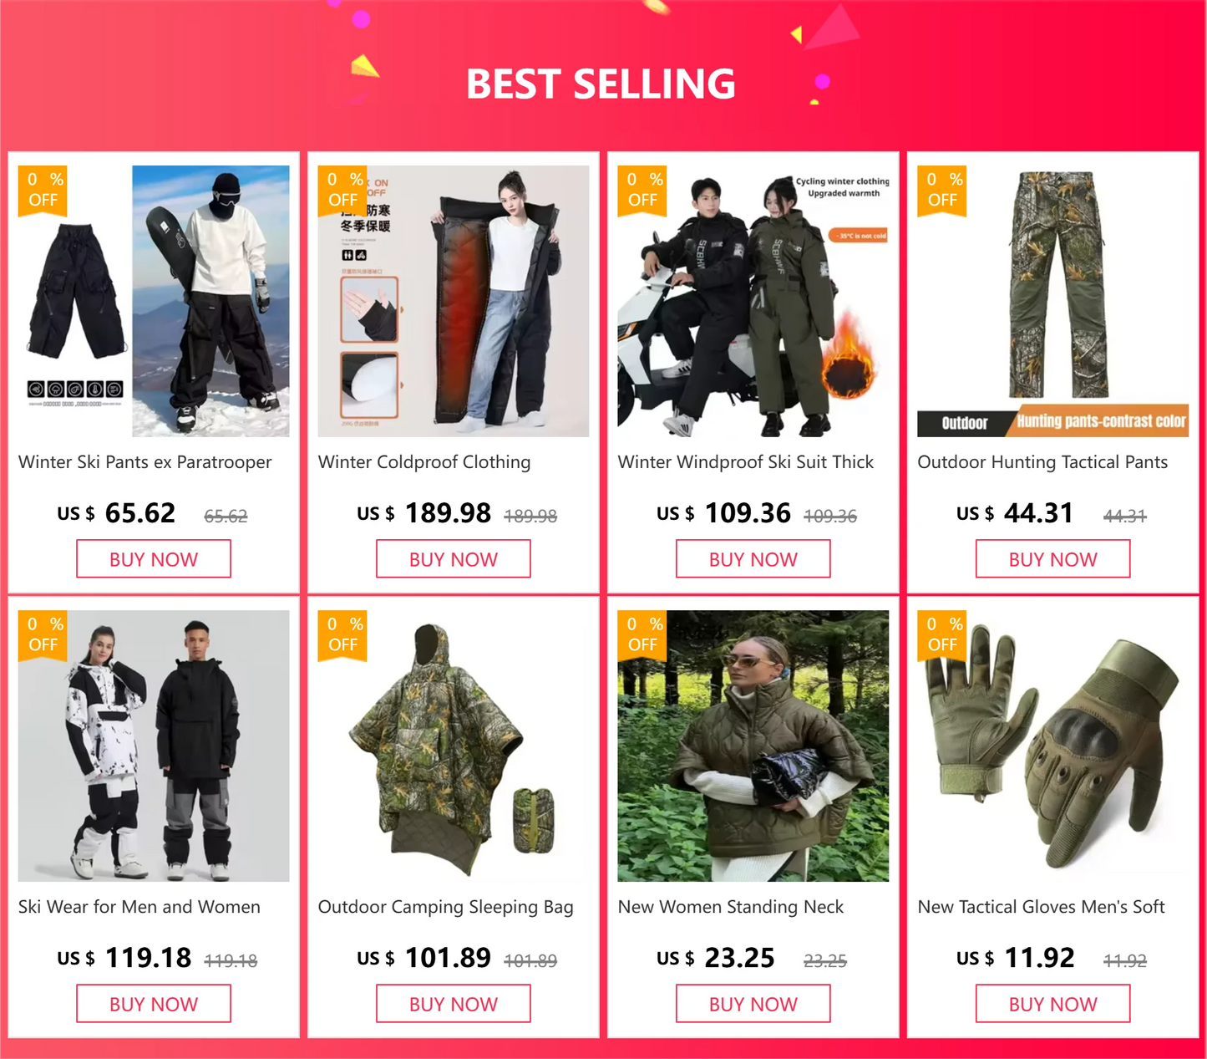
Task: Open the woman in quilted jacket image
Action: (x=753, y=746)
